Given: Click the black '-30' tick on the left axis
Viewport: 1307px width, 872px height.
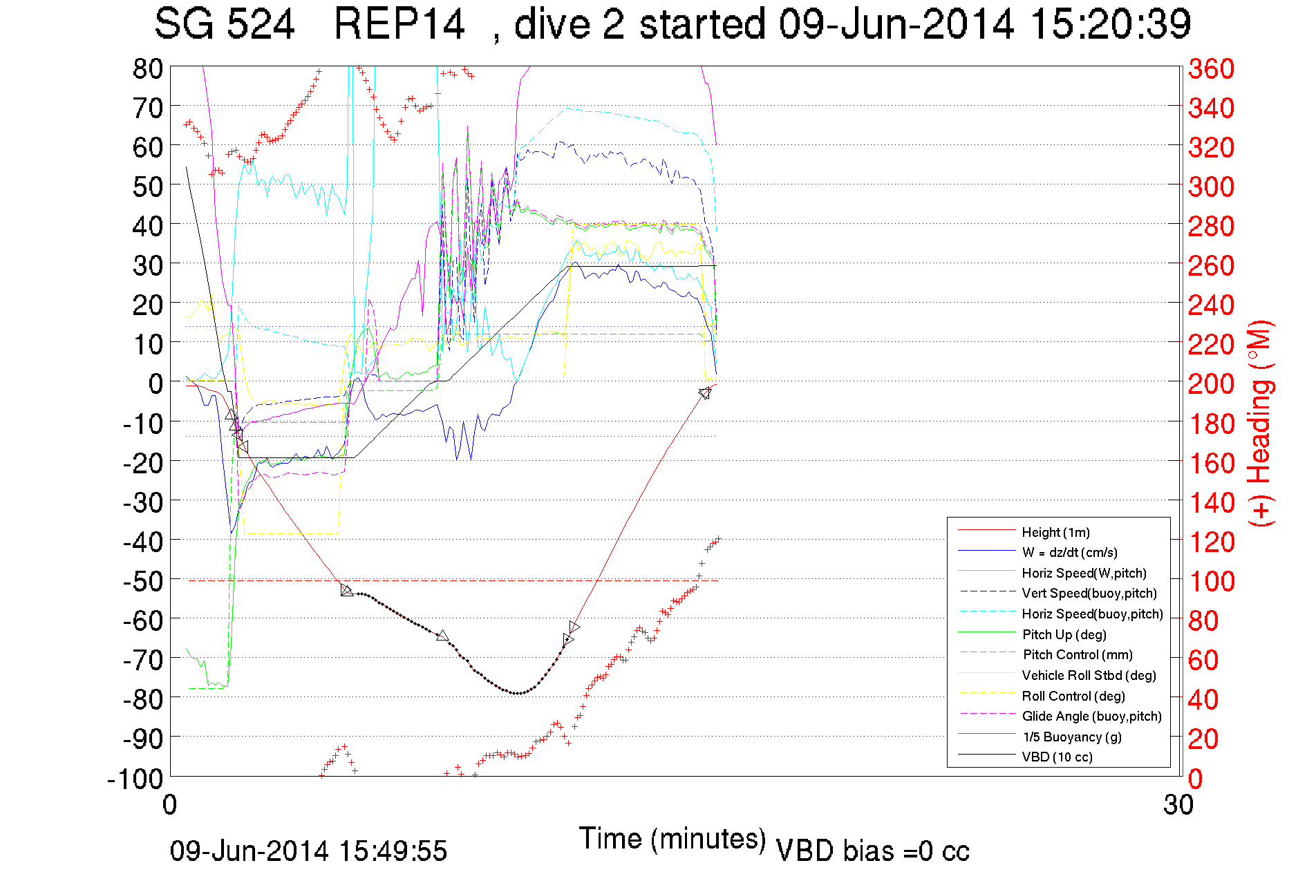Looking at the screenshot, I should click(x=142, y=502).
